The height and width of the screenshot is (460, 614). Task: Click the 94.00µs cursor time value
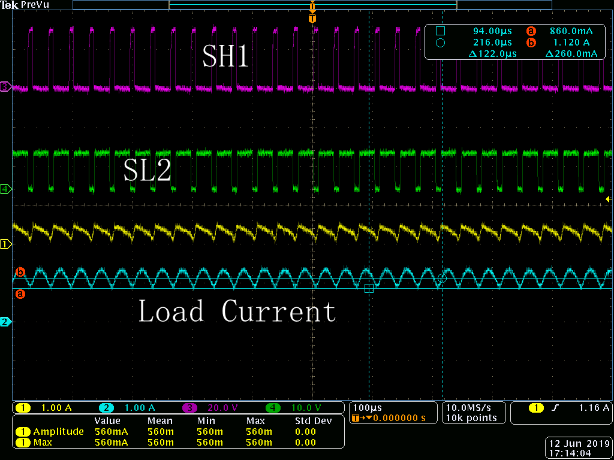(492, 31)
